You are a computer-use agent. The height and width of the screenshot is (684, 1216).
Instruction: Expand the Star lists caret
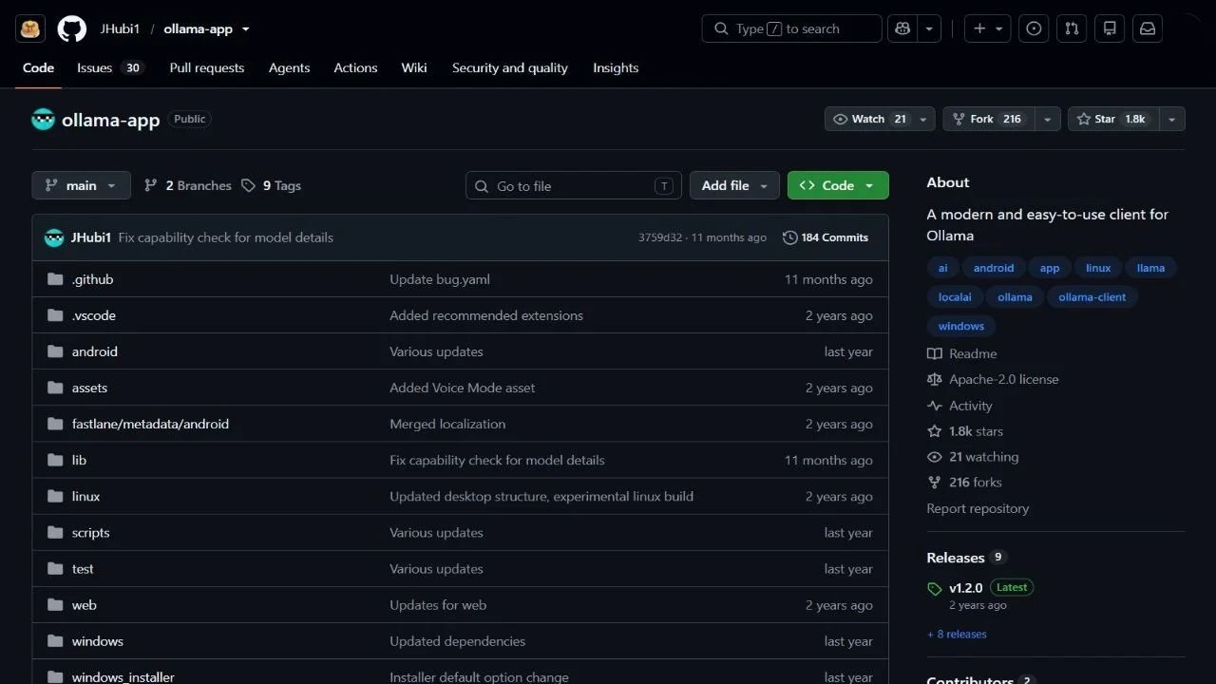[1171, 119]
